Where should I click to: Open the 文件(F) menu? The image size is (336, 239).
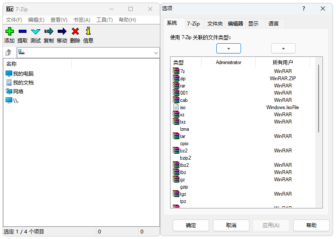click(14, 20)
